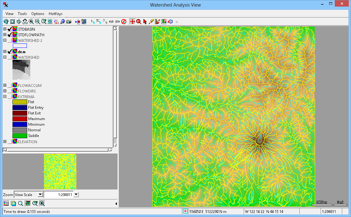Select the red arrow Select tool
This screenshot has width=351, height=217.
coord(145,22)
